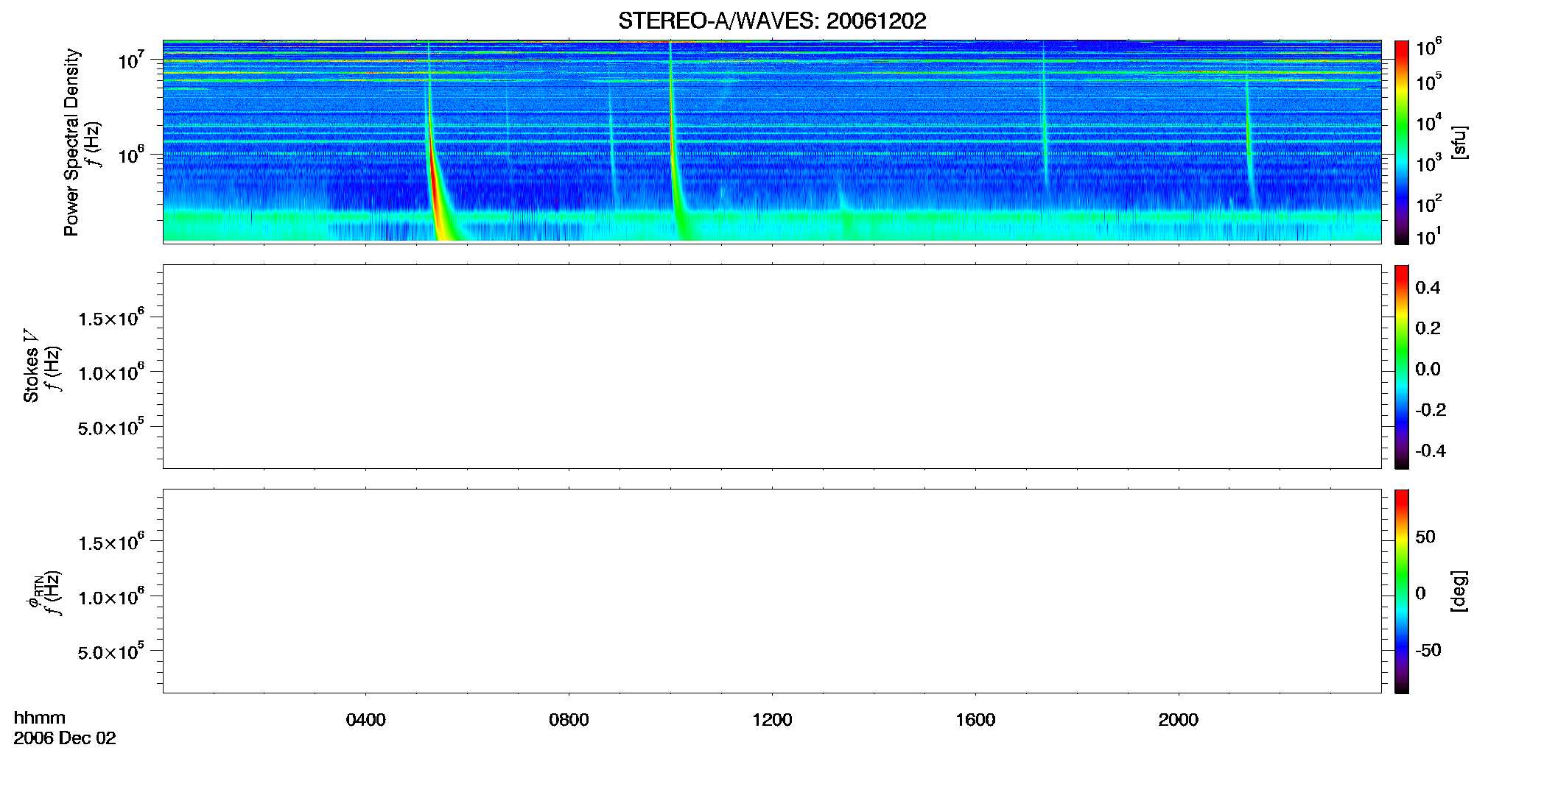Image resolution: width=1544 pixels, height=795 pixels.
Task: Click the hhmm axis label
Action: (40, 718)
